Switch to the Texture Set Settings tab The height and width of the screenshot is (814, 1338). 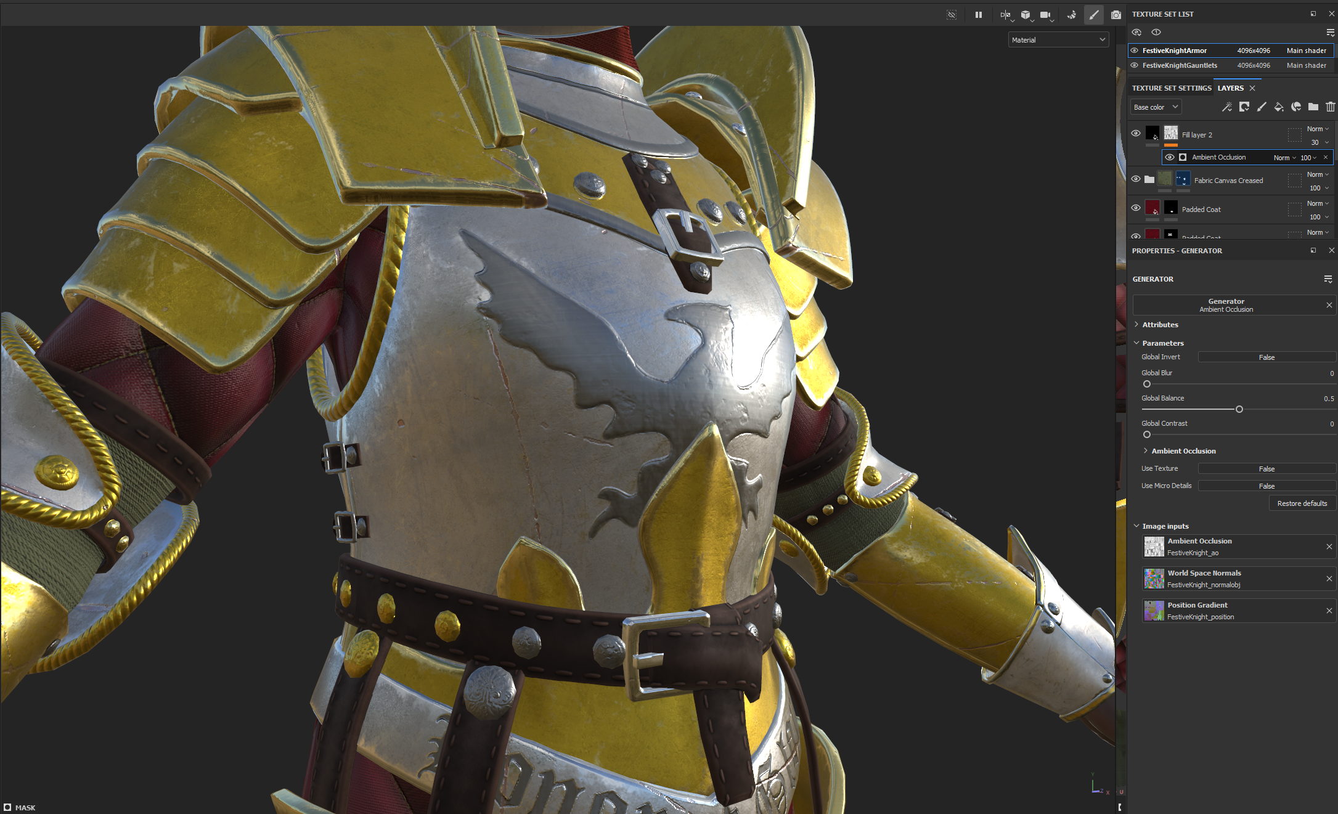(x=1171, y=88)
